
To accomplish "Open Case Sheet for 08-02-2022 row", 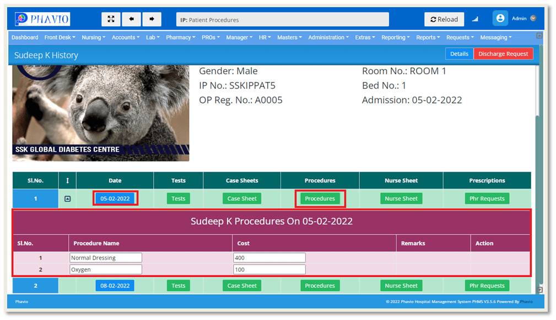I will click(x=242, y=286).
